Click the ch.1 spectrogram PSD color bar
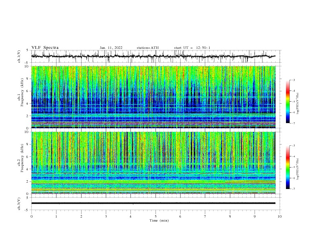Screen dimensions: 315x243 288,102
